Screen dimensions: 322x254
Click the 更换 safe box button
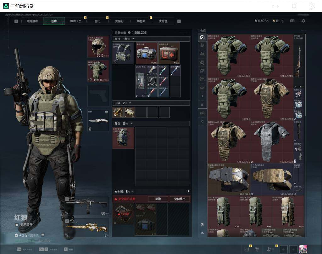[x=158, y=199]
